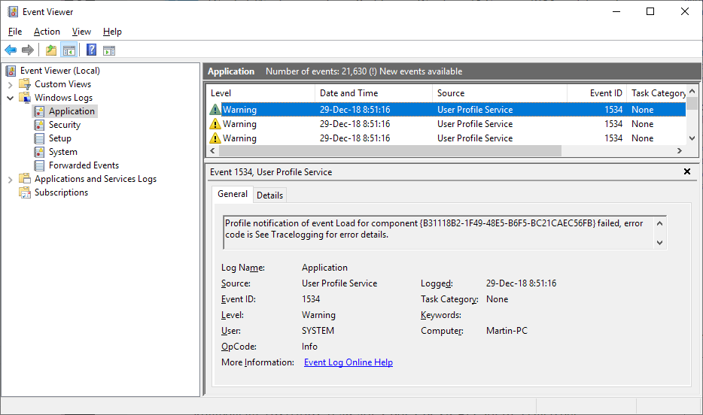Screen dimensions: 703x415
Task: Click the Event Viewer (Local) root icon
Action: (x=11, y=71)
